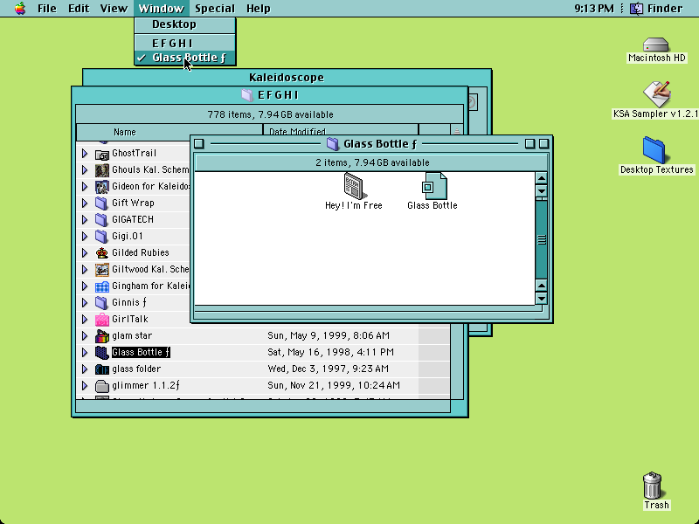Screen dimensions: 699x524
Task: Select the Glass Bottle scheme file icon
Action: click(x=433, y=186)
